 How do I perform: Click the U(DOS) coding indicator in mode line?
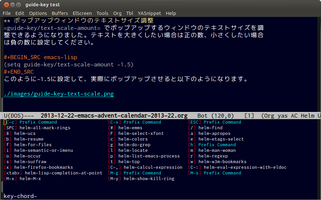pyautogui.click(x=19, y=116)
